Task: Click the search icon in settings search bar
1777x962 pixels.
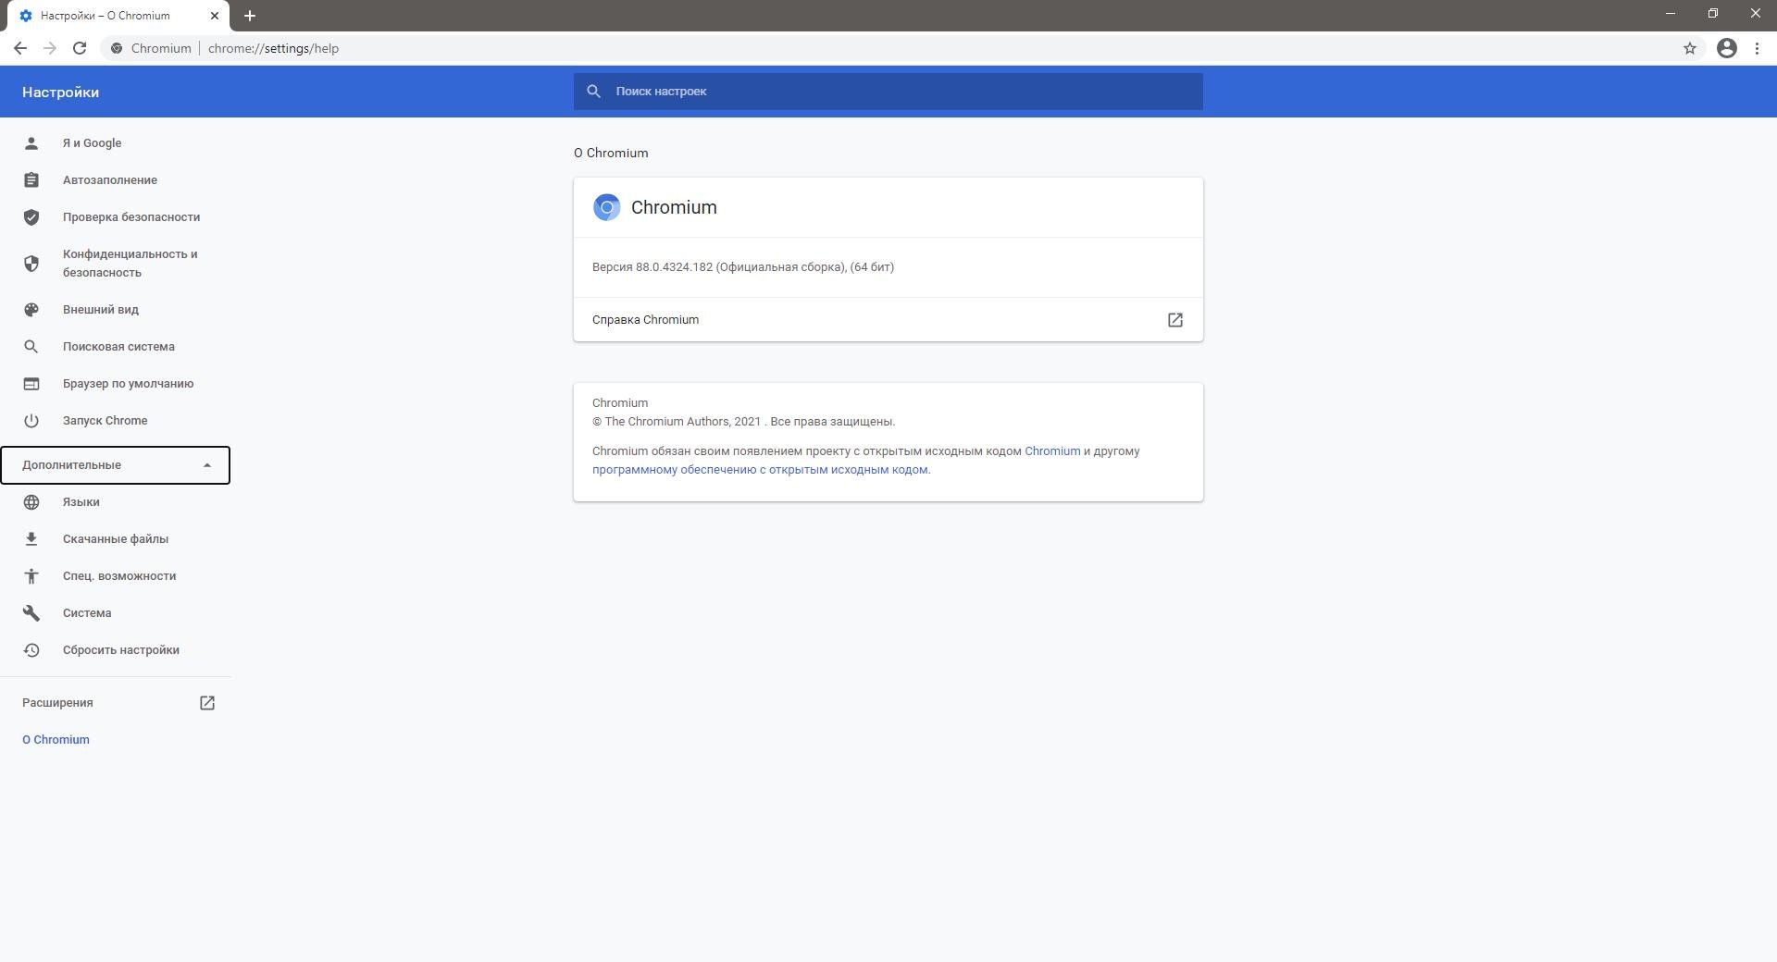Action: coord(594,92)
